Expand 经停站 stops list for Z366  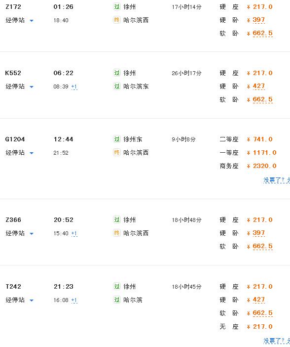pyautogui.click(x=19, y=233)
